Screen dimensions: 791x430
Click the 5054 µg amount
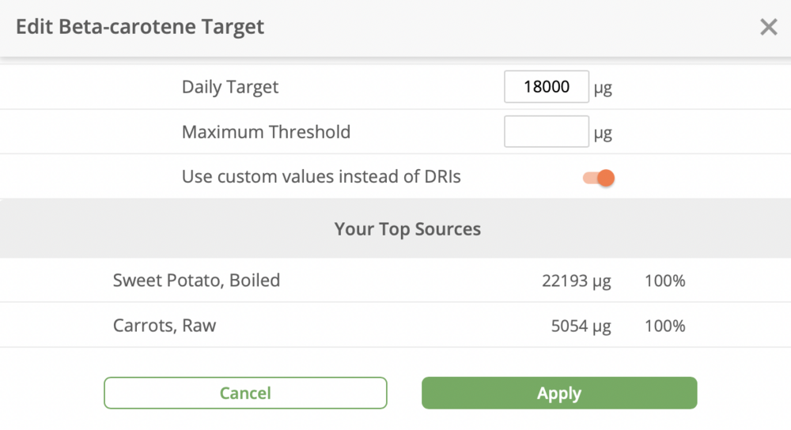tap(581, 326)
